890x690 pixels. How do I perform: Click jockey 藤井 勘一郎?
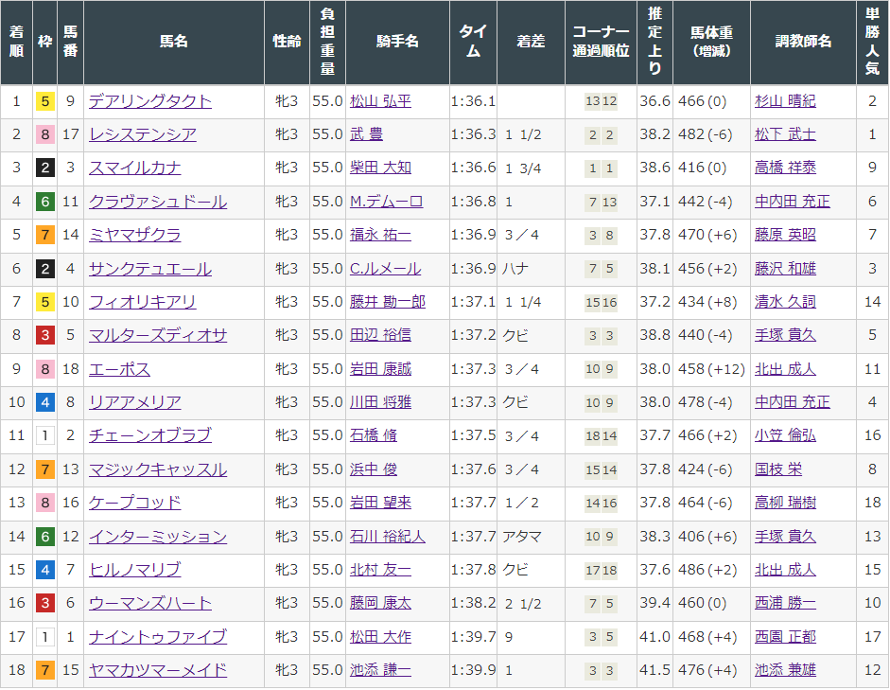click(x=388, y=302)
